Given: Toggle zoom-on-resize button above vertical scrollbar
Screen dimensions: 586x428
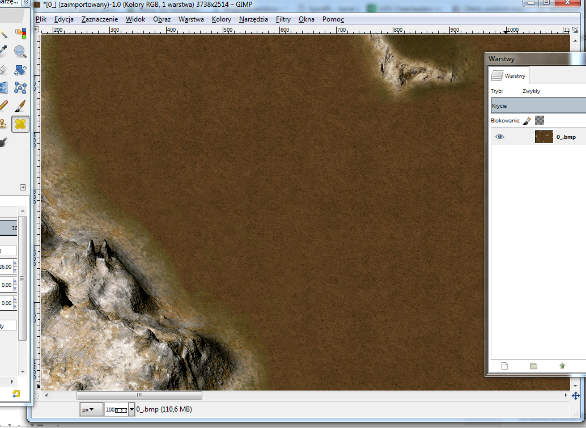Looking at the screenshot, I should tap(575, 30).
